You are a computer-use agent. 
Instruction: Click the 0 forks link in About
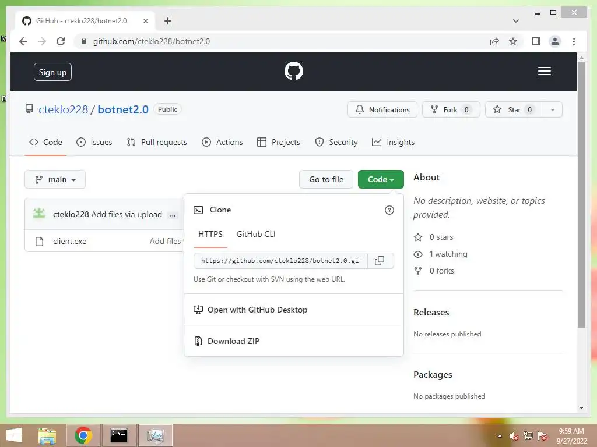tap(434, 271)
